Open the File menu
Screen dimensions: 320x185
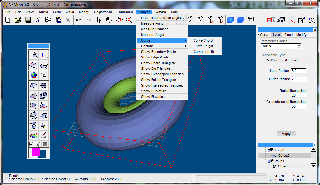8,12
